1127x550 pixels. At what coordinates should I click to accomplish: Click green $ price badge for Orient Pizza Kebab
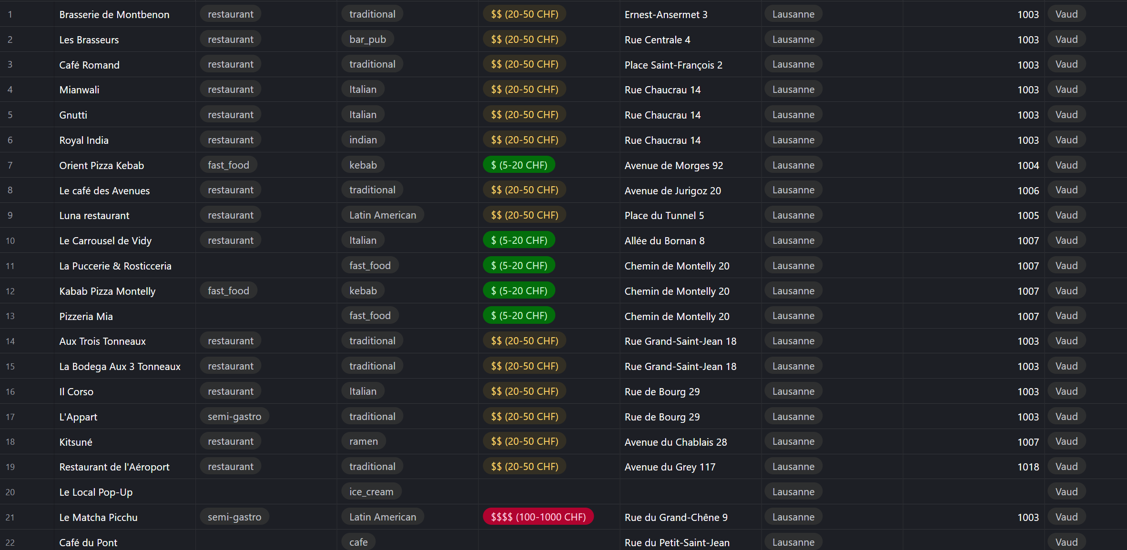pos(518,165)
